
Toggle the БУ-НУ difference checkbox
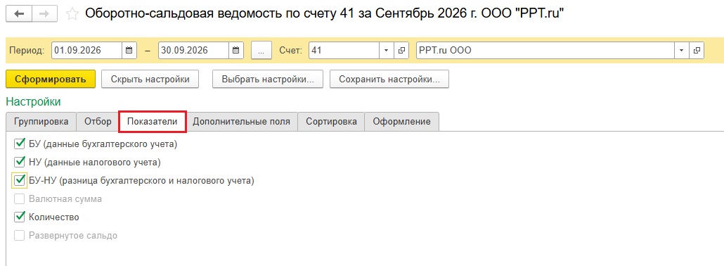[20, 181]
